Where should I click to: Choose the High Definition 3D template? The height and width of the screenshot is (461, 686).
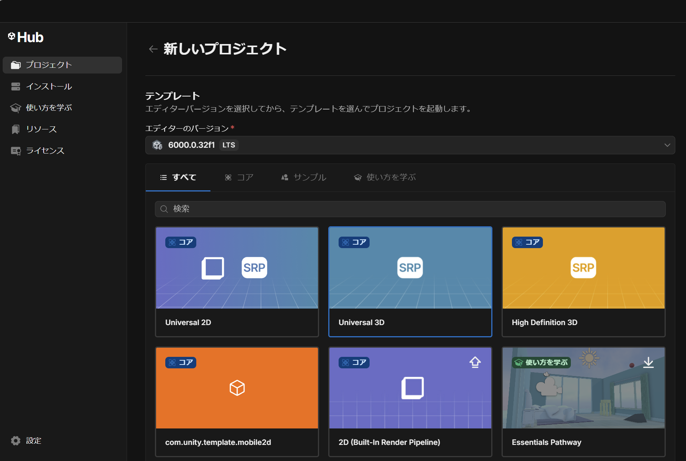click(x=583, y=281)
